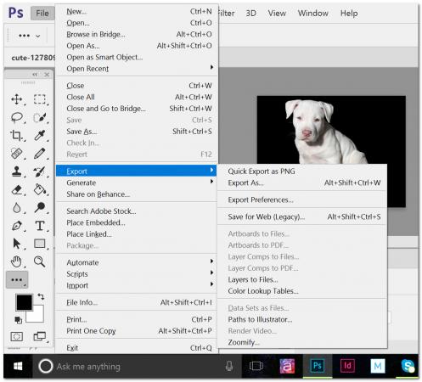422x382 pixels.
Task: Select the History Brush tool
Action: 40,171
